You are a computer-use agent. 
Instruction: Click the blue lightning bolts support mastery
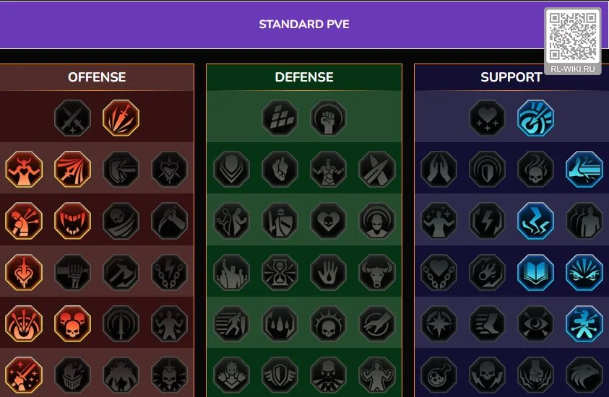coord(535,221)
